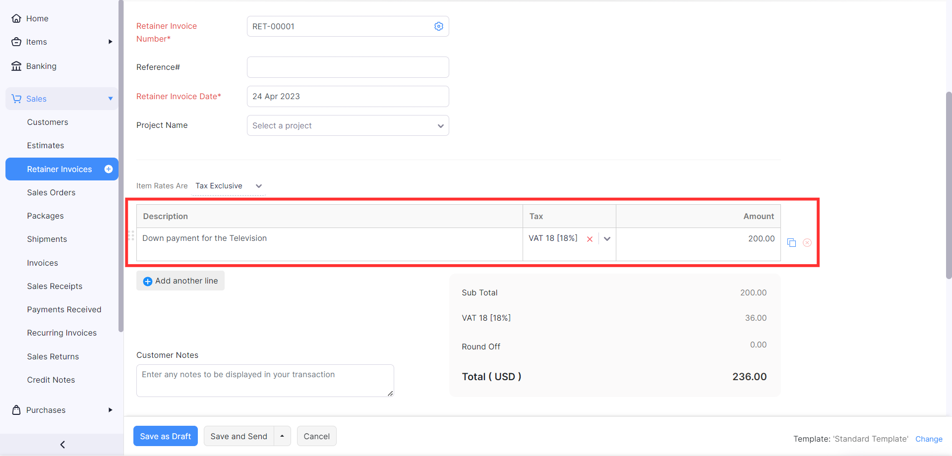Viewport: 952px width, 456px height.
Task: Click the Sales shopping cart icon
Action: tap(16, 99)
